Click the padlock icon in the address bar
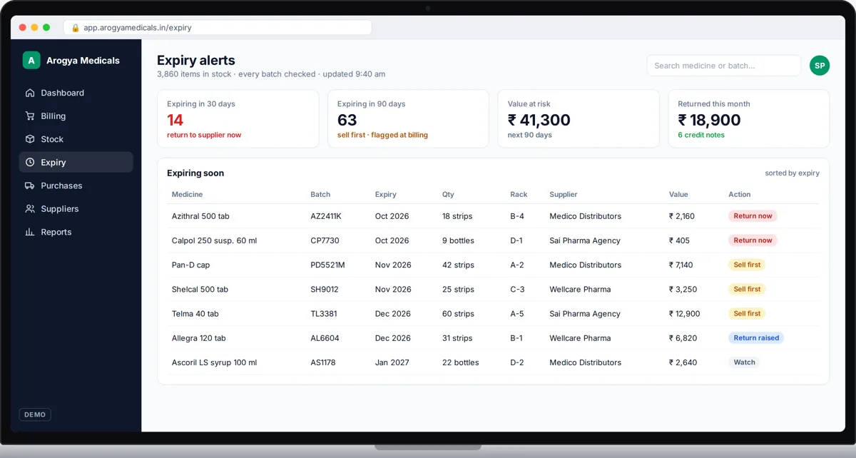Image resolution: width=856 pixels, height=458 pixels. [75, 28]
